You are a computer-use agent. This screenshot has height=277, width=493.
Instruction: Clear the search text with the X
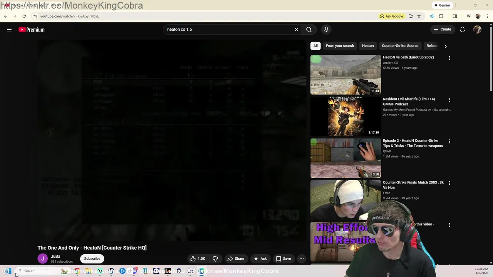[297, 29]
